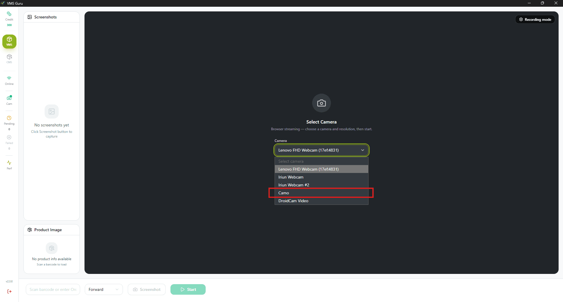Check the Online wifi status icon
The width and height of the screenshot is (563, 302).
(x=9, y=78)
